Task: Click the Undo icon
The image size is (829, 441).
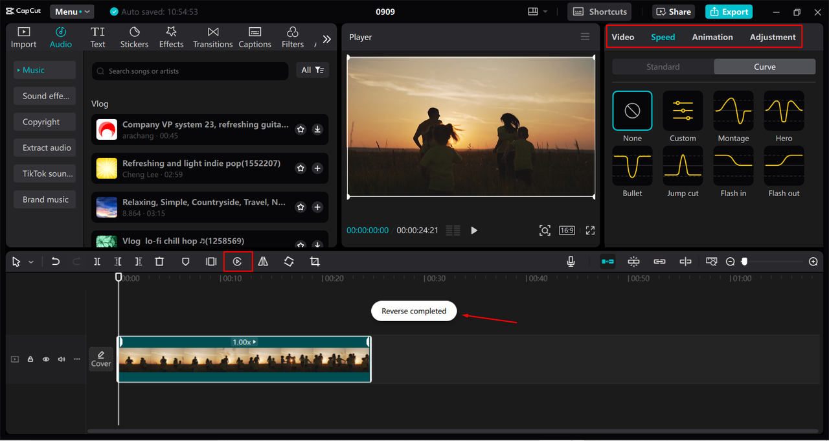Action: pyautogui.click(x=56, y=261)
